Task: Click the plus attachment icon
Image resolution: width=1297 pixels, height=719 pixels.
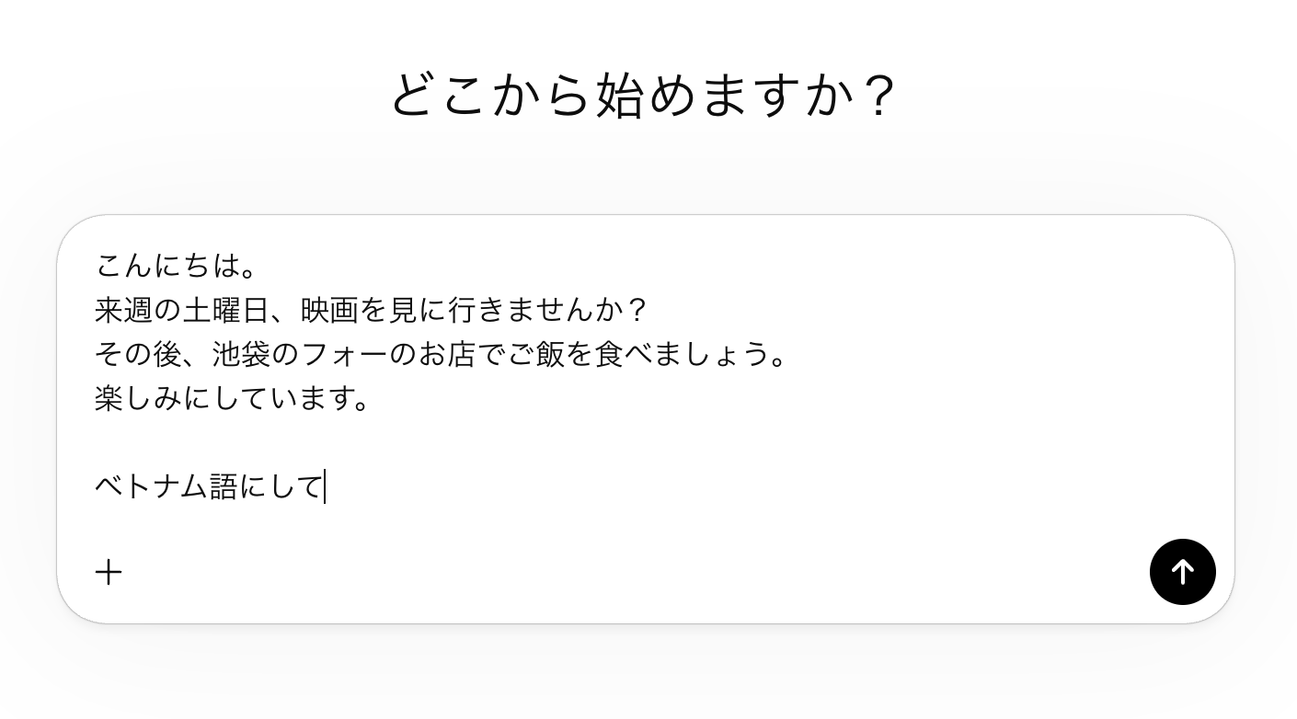Action: [109, 572]
